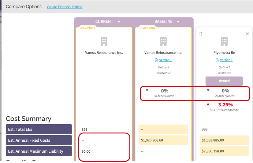The width and height of the screenshot is (253, 163).
Task: Click Vamos Reinsurance Inc. name in Current column
Action: 104,53
